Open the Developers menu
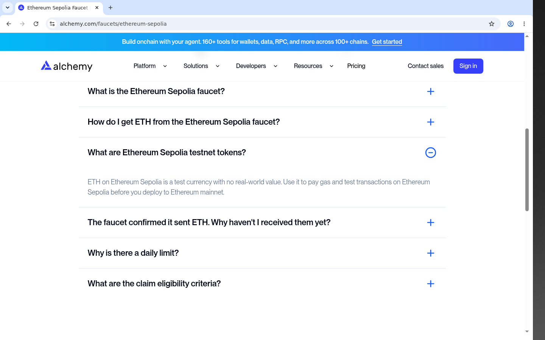This screenshot has height=340, width=545. (x=251, y=66)
